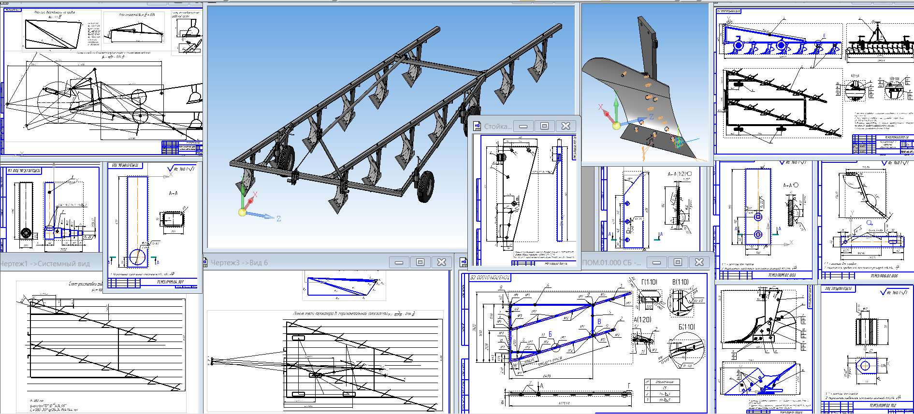
Task: Open the Стойка stand drawing sheet
Action: 524,199
